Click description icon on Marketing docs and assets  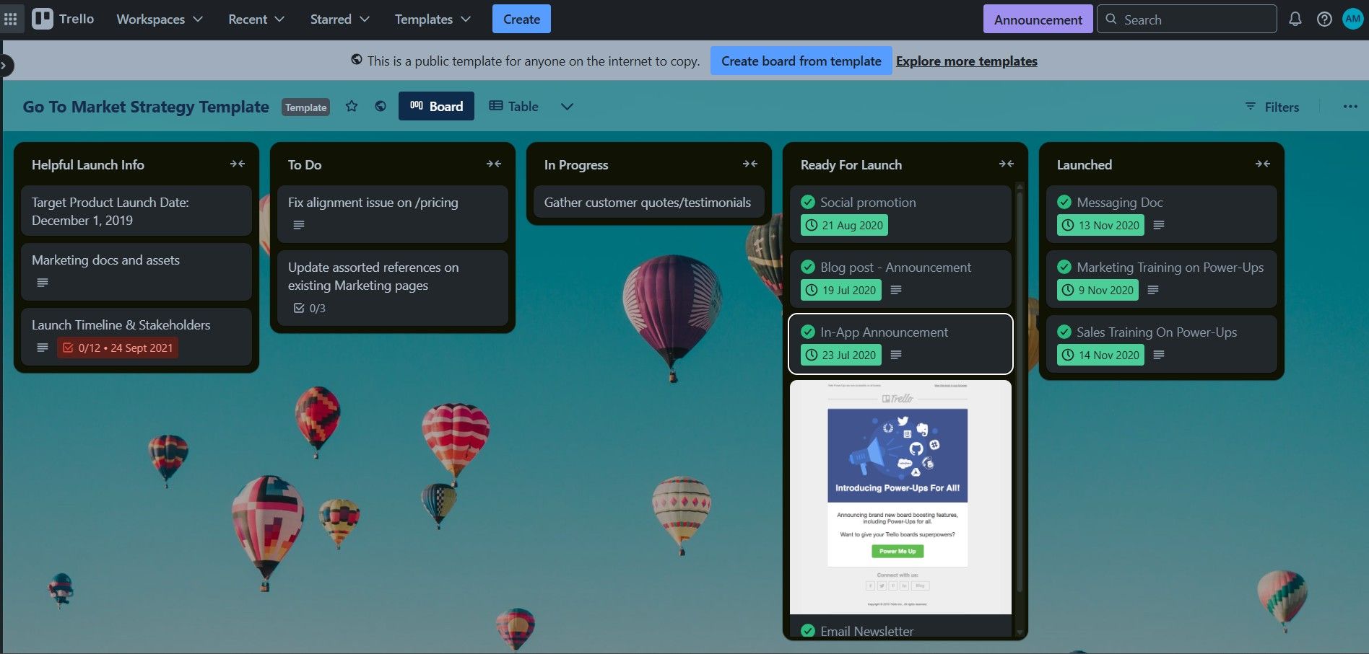pos(43,283)
